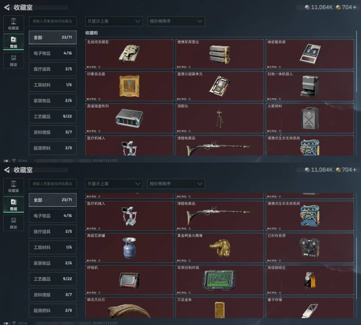The height and width of the screenshot is (325, 361).
Task: Filter by 电子物品 4/16, lower screenshot
Action: tap(53, 216)
